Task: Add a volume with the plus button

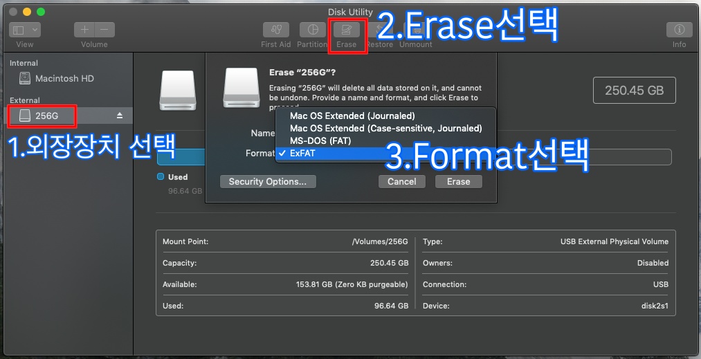Action: point(84,30)
